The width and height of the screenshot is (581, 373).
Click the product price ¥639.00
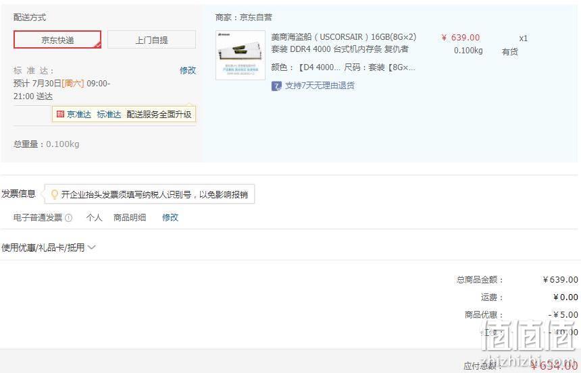[x=461, y=38]
